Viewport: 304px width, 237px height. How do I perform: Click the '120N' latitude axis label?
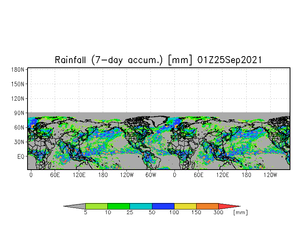(x=18, y=98)
